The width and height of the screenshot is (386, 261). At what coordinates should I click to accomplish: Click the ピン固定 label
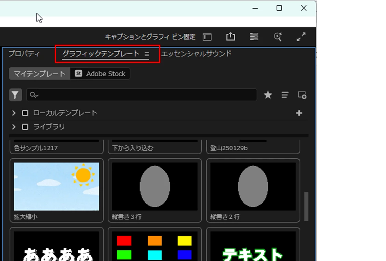point(184,37)
